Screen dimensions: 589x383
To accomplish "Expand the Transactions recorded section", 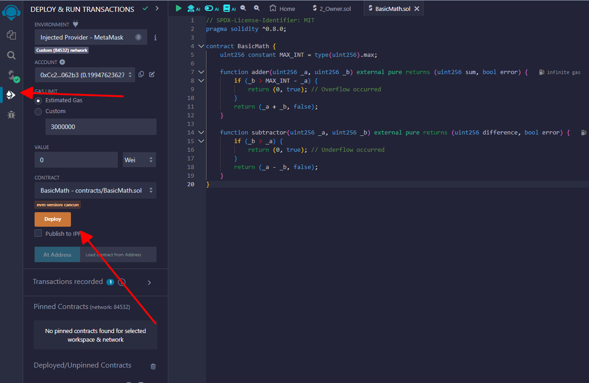I will click(149, 283).
